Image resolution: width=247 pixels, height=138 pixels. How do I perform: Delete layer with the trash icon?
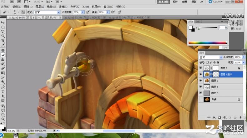[240, 117]
